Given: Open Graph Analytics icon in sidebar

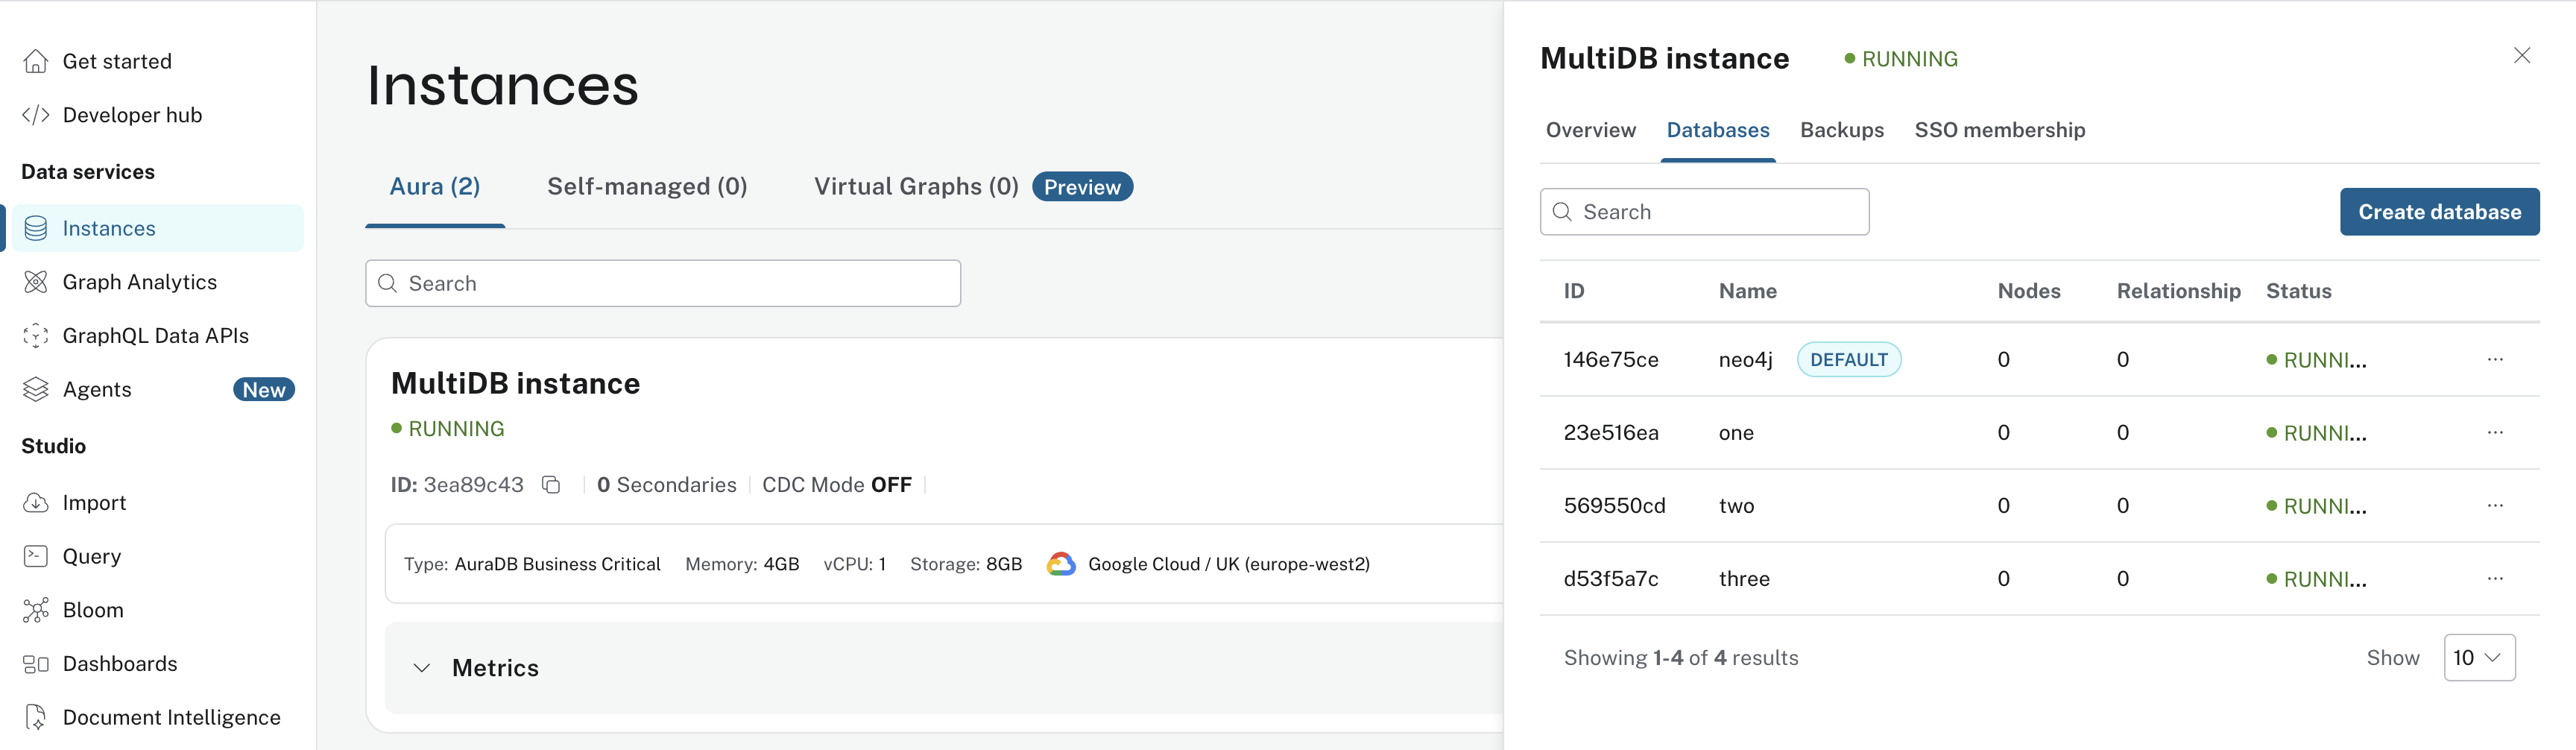Looking at the screenshot, I should [36, 282].
